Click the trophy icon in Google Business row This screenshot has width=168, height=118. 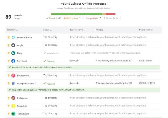[9, 83]
